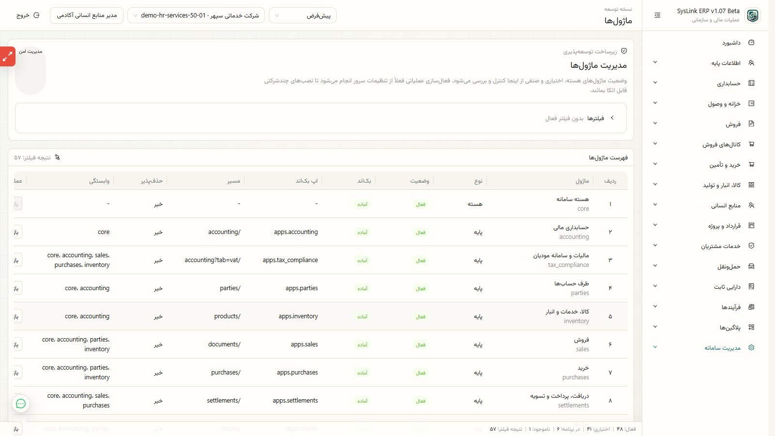Screen dimensions: 775x436
Task: Open the green chat bubble widget
Action: (21, 404)
